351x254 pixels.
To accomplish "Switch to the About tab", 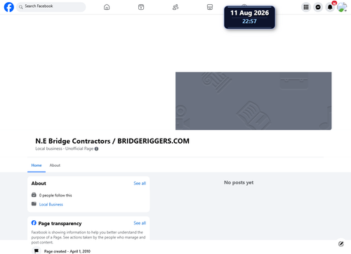I will coord(55,165).
